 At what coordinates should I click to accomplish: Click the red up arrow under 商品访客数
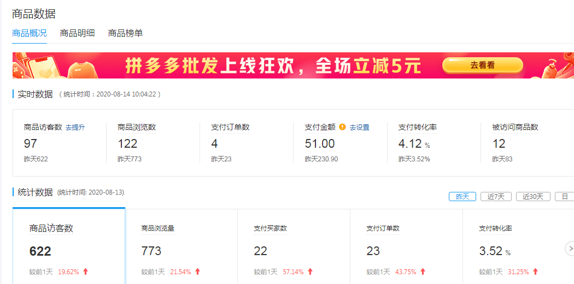tap(85, 271)
